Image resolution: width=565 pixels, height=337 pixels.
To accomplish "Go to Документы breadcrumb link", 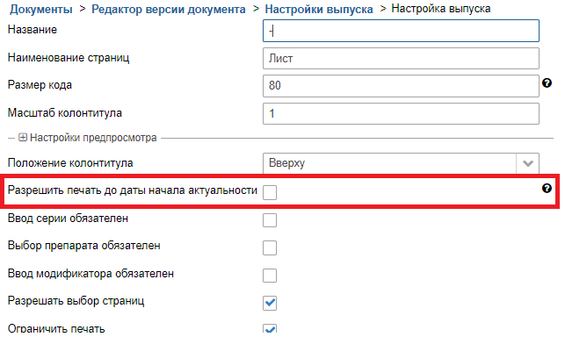I will [x=41, y=9].
